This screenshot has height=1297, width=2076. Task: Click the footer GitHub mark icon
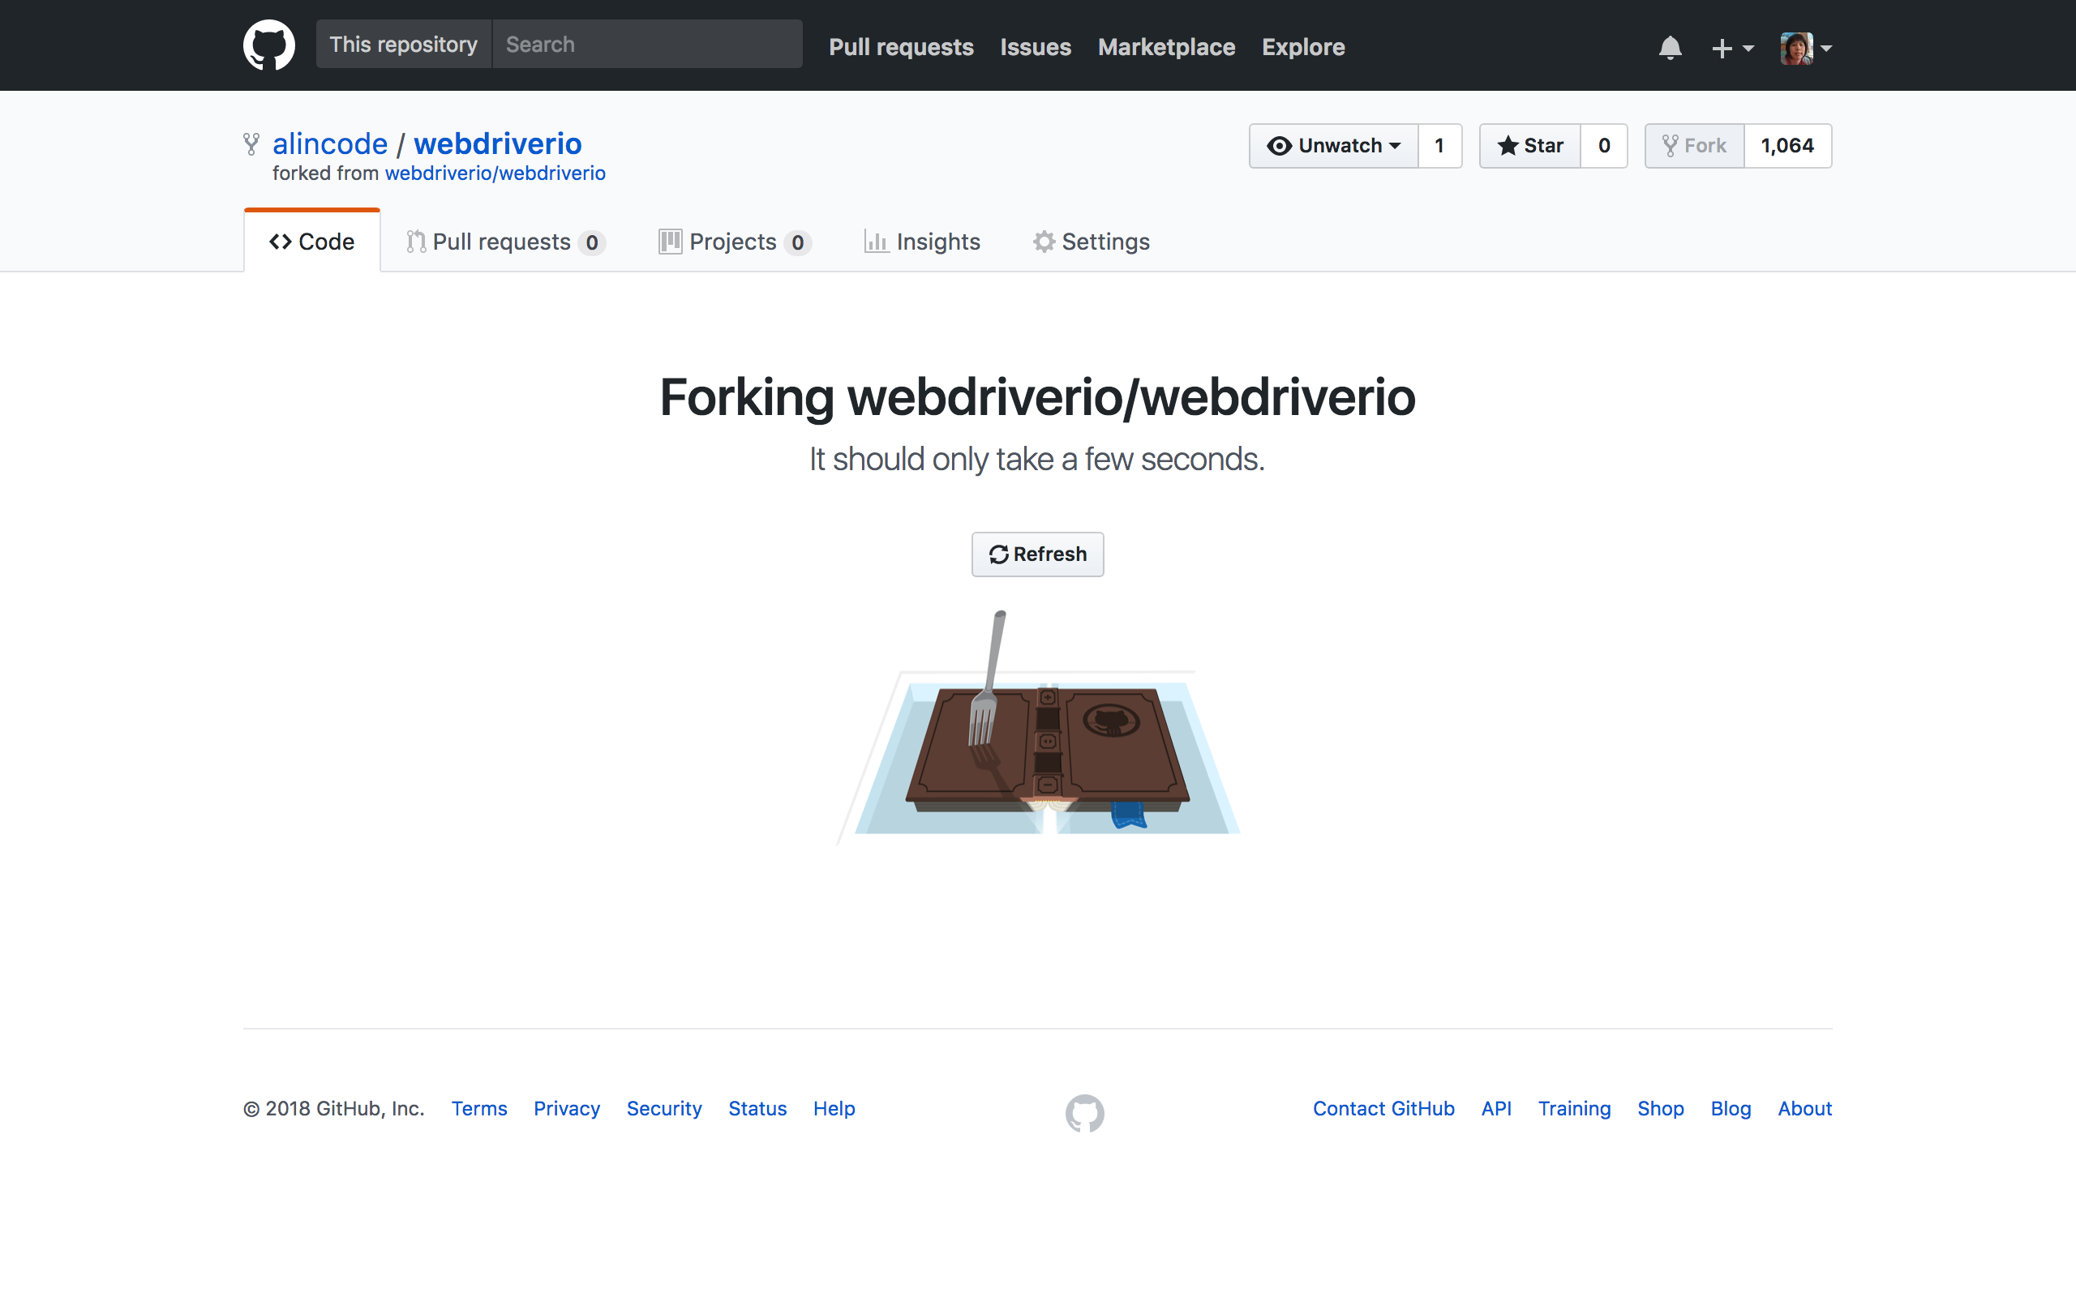pos(1084,1112)
